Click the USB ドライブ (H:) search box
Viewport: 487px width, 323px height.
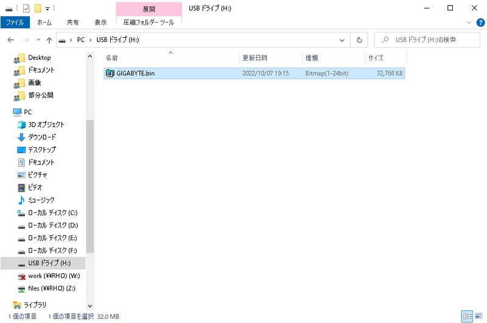coord(427,40)
